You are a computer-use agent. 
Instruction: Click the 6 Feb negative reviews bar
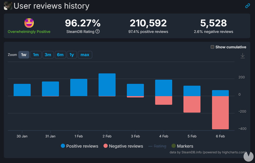[220, 113]
